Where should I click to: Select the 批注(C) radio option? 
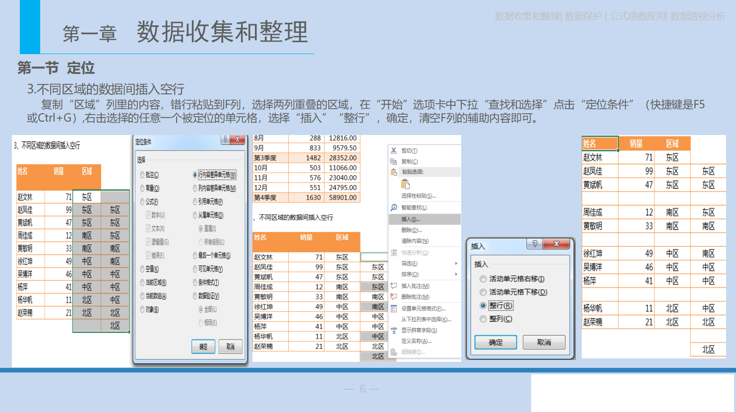coord(142,175)
